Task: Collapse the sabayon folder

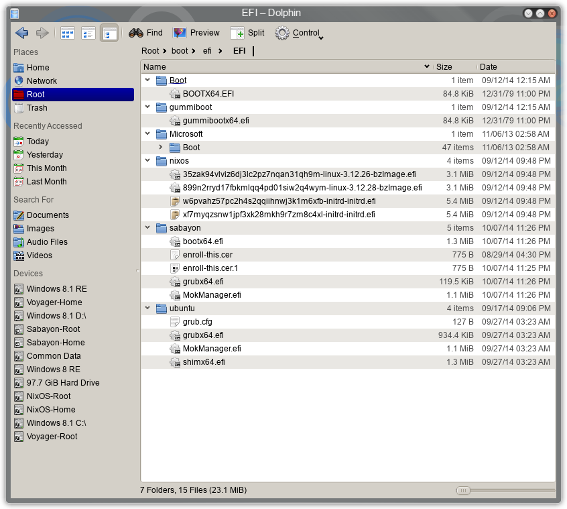Action: point(147,227)
